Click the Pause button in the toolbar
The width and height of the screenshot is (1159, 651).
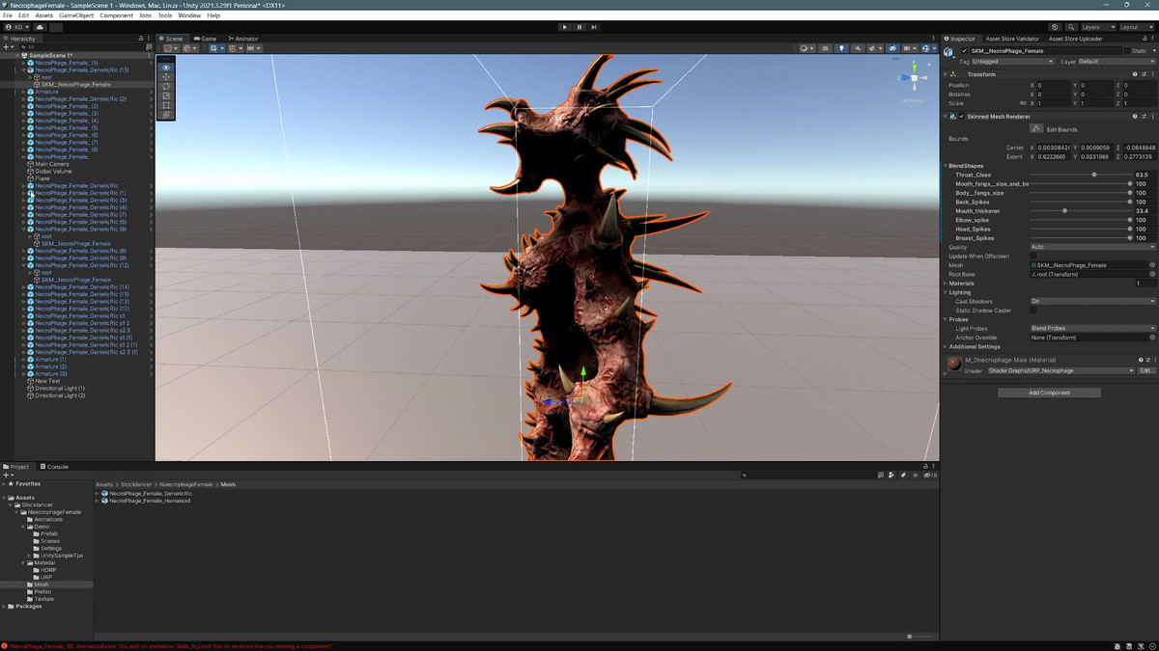coord(579,27)
